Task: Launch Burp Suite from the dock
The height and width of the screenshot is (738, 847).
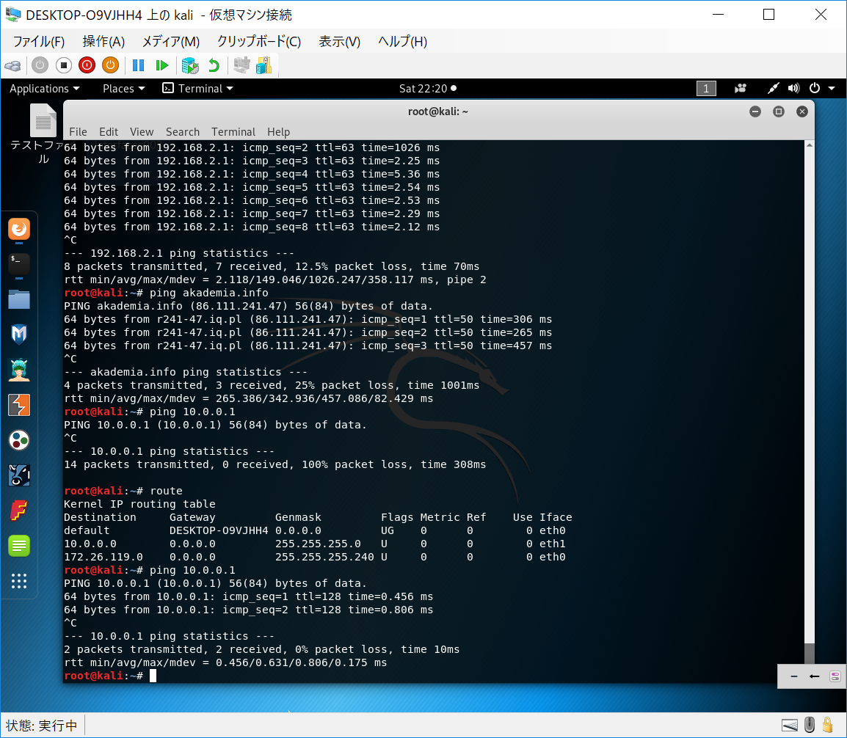Action: point(19,405)
